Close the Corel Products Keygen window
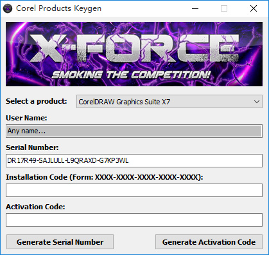Screen dimensions: 269x255 254,8
